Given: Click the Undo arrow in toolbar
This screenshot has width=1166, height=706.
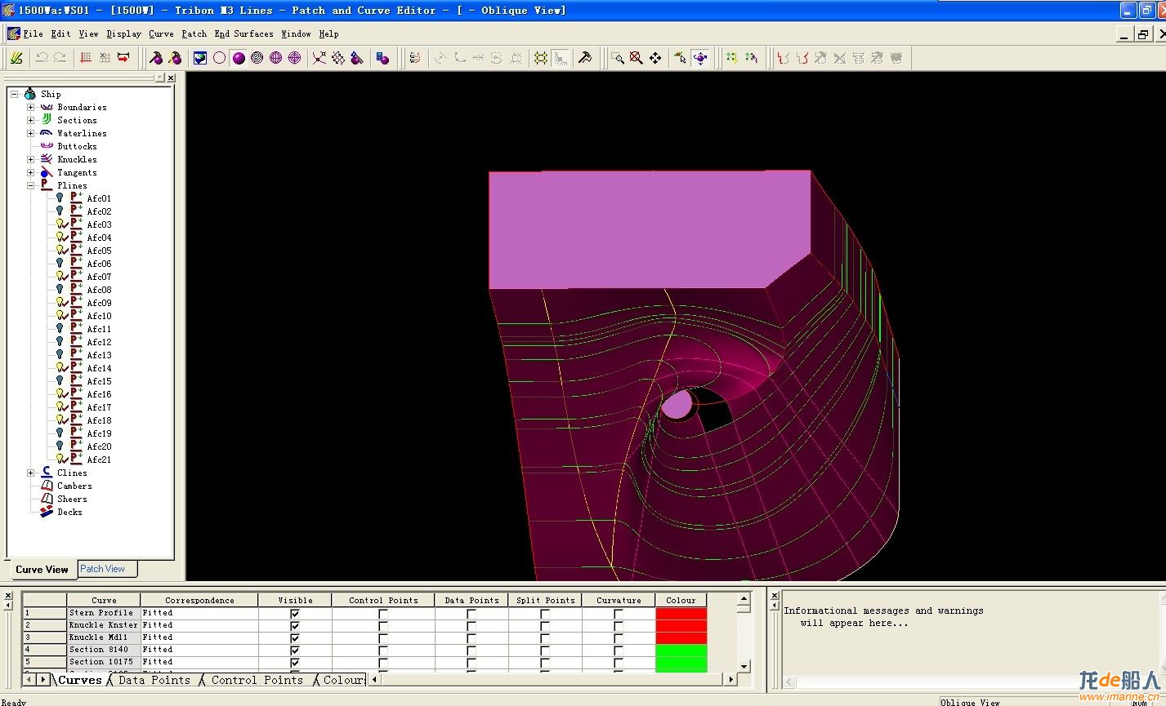Looking at the screenshot, I should coord(41,58).
